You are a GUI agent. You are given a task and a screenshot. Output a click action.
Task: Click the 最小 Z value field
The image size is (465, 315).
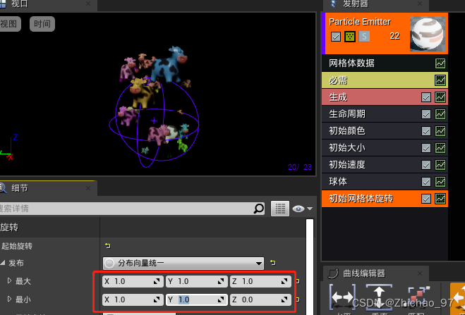click(260, 299)
